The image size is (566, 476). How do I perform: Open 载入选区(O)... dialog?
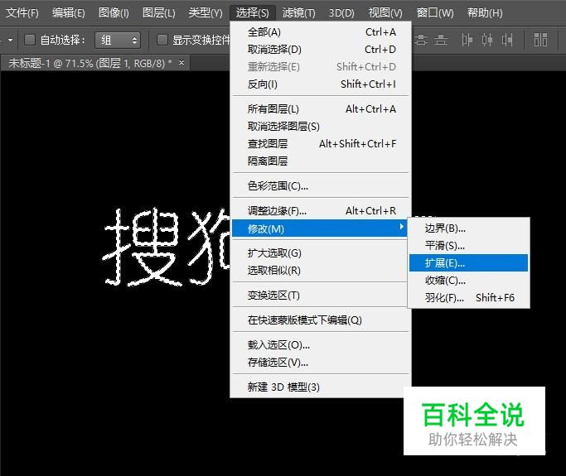pos(321,345)
